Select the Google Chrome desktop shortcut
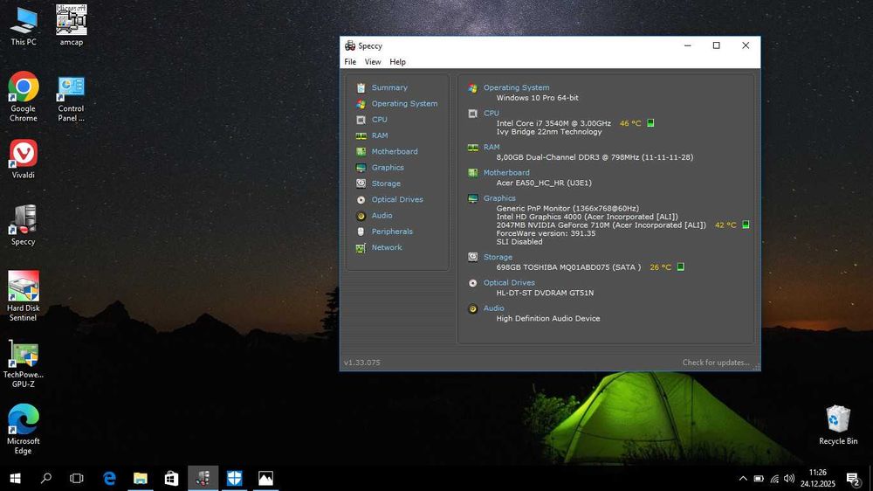The height and width of the screenshot is (491, 873). 24,97
